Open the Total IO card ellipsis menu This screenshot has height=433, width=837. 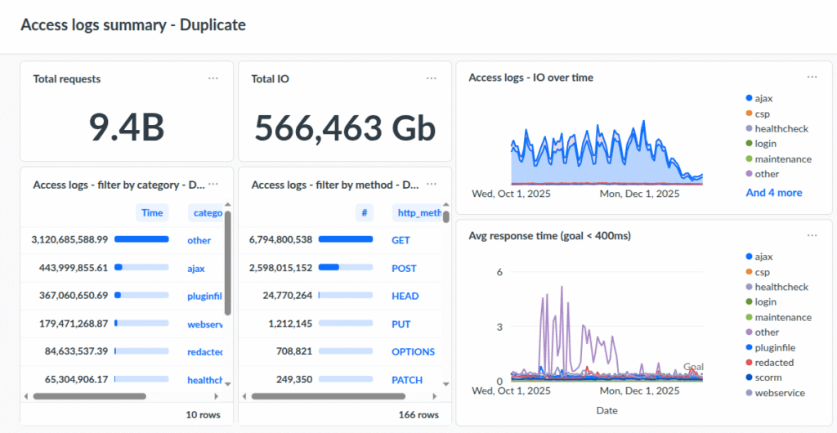pyautogui.click(x=432, y=78)
